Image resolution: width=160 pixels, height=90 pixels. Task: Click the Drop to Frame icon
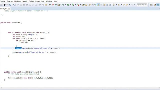(40, 5)
